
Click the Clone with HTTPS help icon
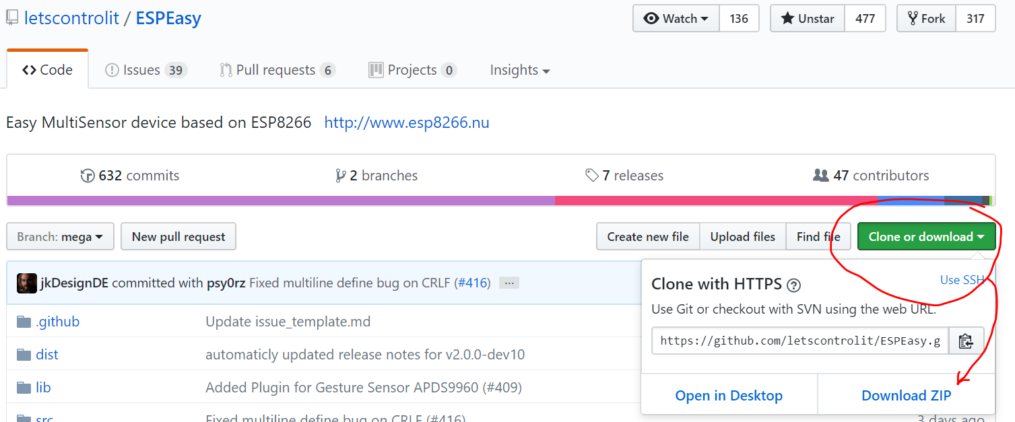(x=794, y=285)
